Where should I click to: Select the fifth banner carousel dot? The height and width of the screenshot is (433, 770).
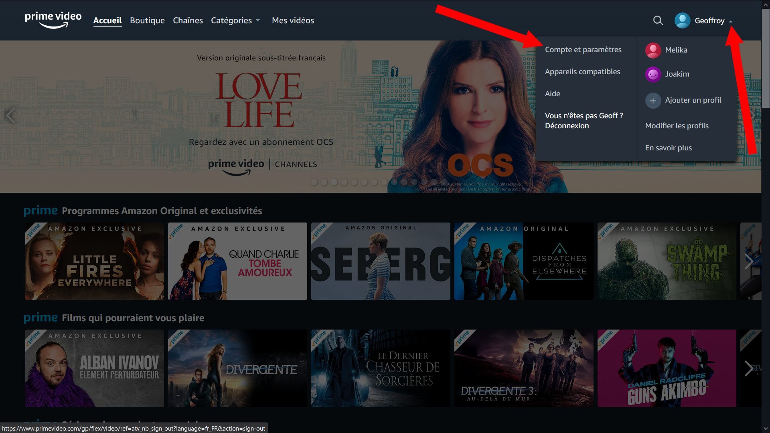tap(354, 182)
